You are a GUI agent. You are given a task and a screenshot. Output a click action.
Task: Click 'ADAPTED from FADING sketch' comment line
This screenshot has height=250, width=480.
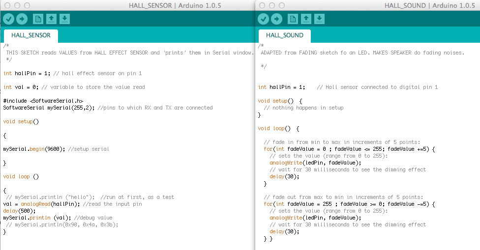pos(362,53)
